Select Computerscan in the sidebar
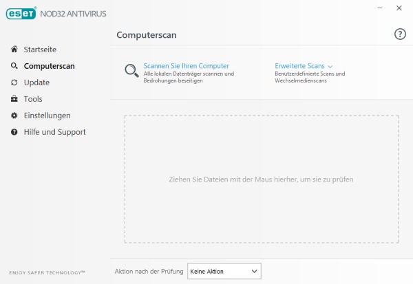 coord(50,66)
